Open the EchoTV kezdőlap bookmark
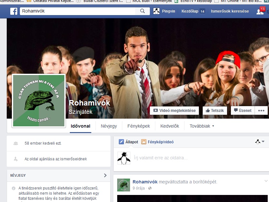The image size is (269, 202). (193, 1)
